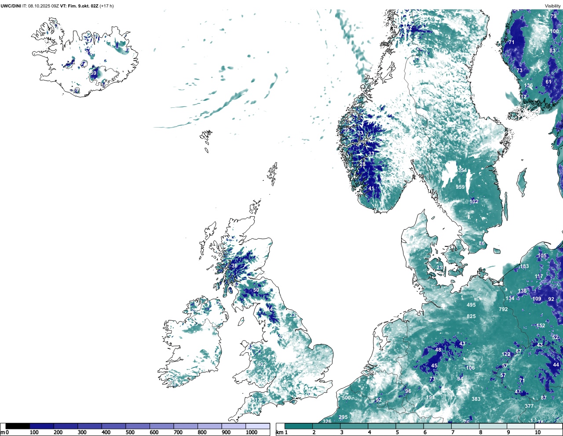The width and height of the screenshot is (563, 436).
Task: Click the '(+17 h)' forecast offset
Action: click(106, 6)
